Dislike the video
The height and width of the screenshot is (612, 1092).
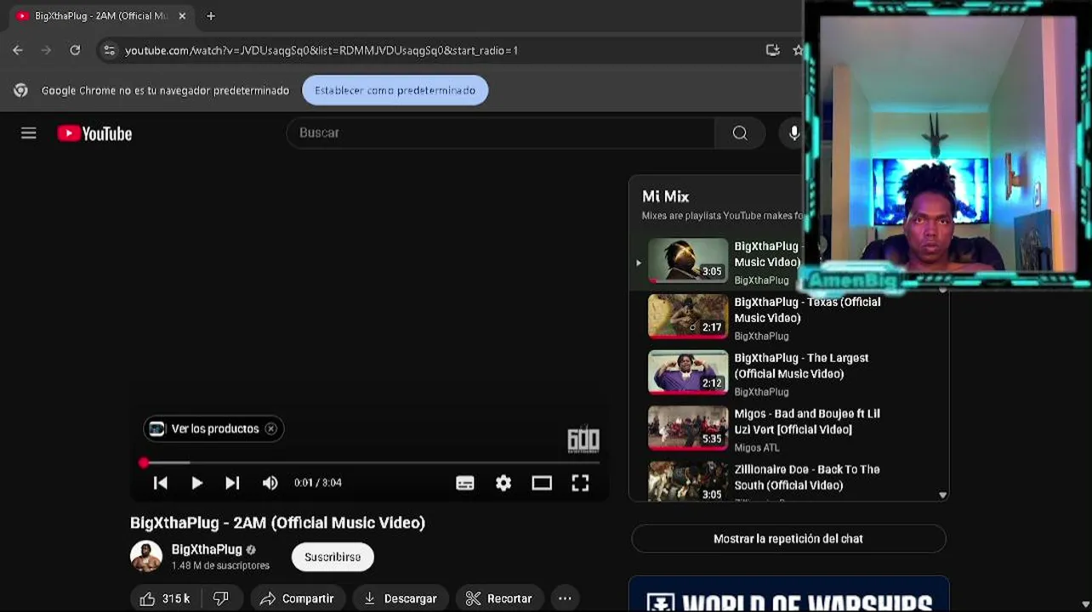[x=221, y=598]
